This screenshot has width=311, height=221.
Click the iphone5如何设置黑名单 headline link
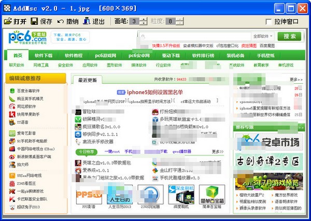point(154,92)
